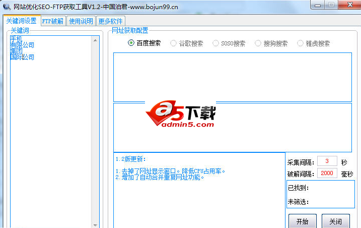The height and width of the screenshot is (228, 361).
Task: Select the 搜狗搜索 radio button
Action: 271,43
